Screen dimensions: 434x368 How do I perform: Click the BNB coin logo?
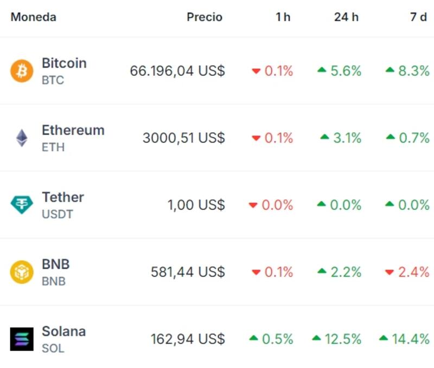coord(21,272)
